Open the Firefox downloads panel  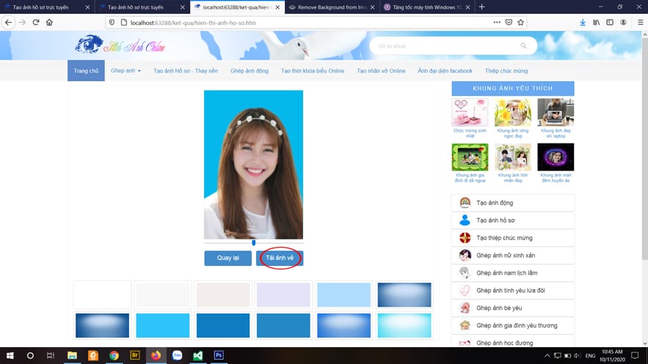582,22
